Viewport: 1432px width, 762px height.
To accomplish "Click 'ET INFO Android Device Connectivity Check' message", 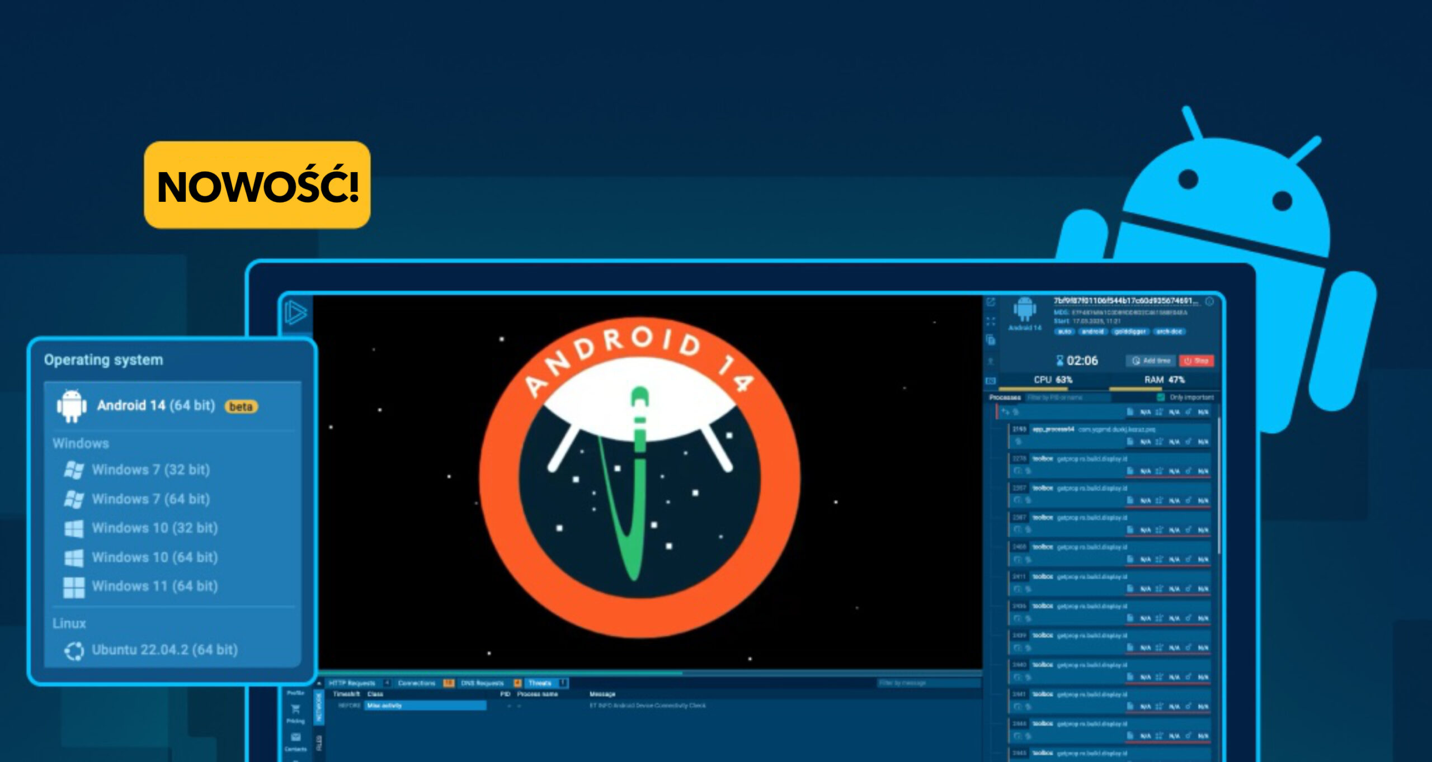I will click(647, 706).
